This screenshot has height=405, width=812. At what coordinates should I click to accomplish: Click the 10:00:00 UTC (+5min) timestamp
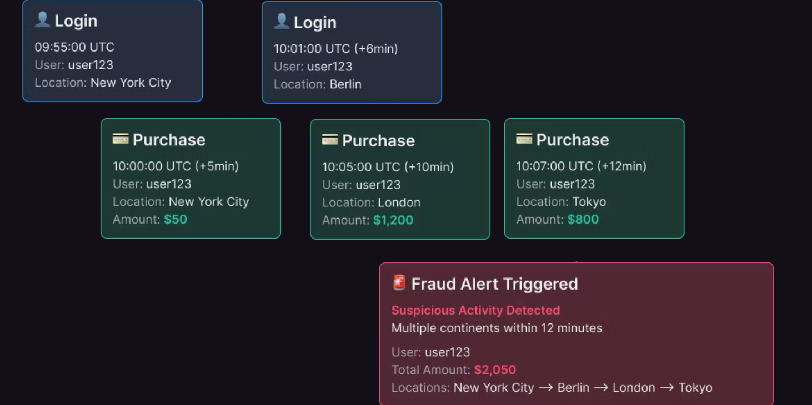click(176, 166)
